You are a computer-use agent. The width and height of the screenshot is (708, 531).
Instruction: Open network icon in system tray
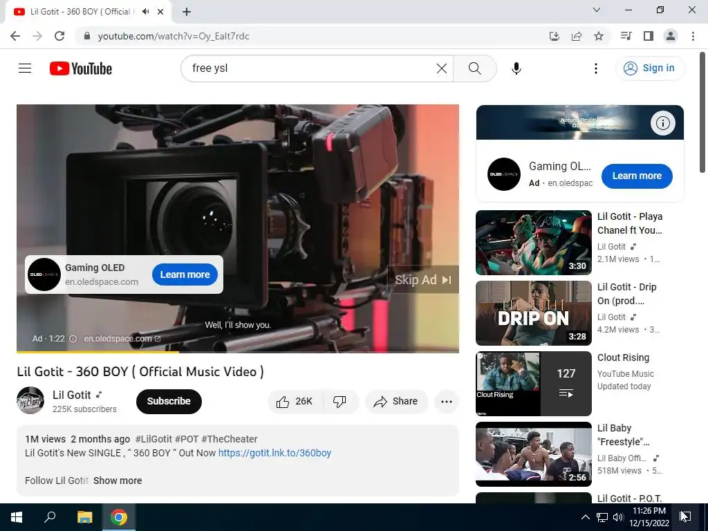pos(602,517)
